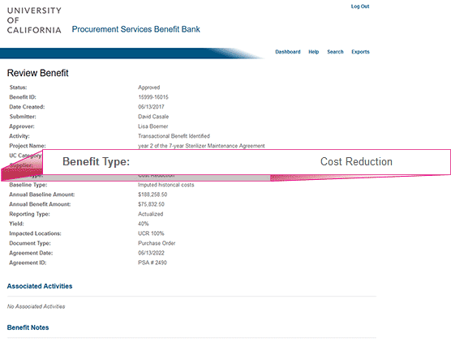The image size is (451, 342).
Task: Click the Submitter: field label
Action: [x=23, y=117]
